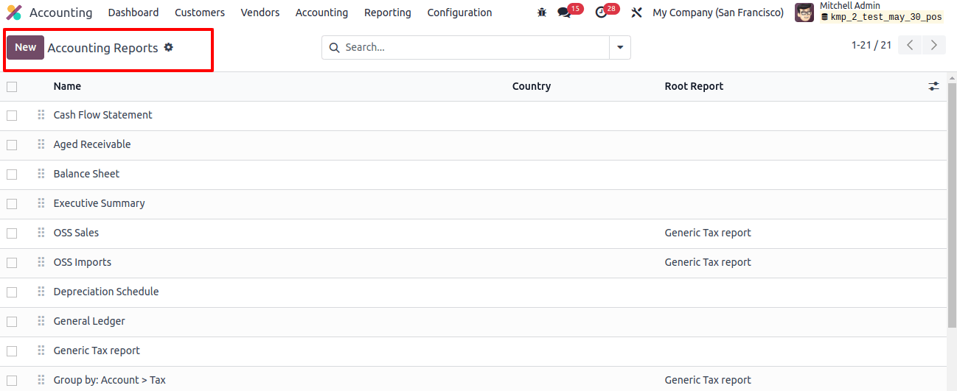Click the Accounting app logo icon
This screenshot has width=957, height=391.
[14, 13]
